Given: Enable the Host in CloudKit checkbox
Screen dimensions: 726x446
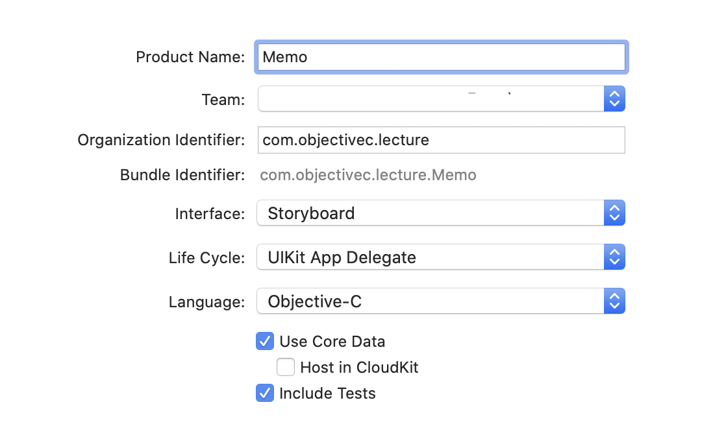Looking at the screenshot, I should pyautogui.click(x=286, y=368).
